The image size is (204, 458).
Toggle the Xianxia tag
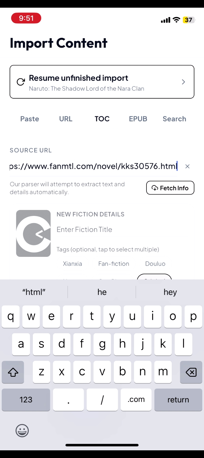(73, 264)
